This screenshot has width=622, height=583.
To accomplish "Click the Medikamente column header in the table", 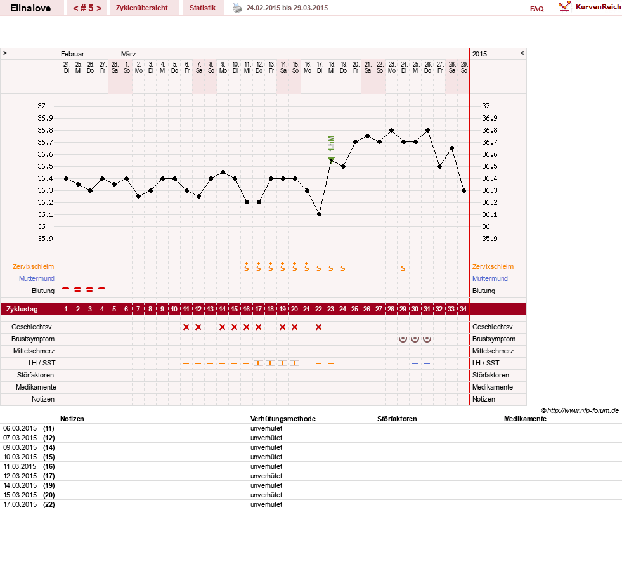I will click(x=525, y=419).
